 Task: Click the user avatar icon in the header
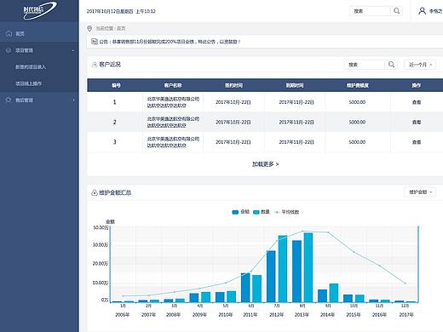click(423, 11)
